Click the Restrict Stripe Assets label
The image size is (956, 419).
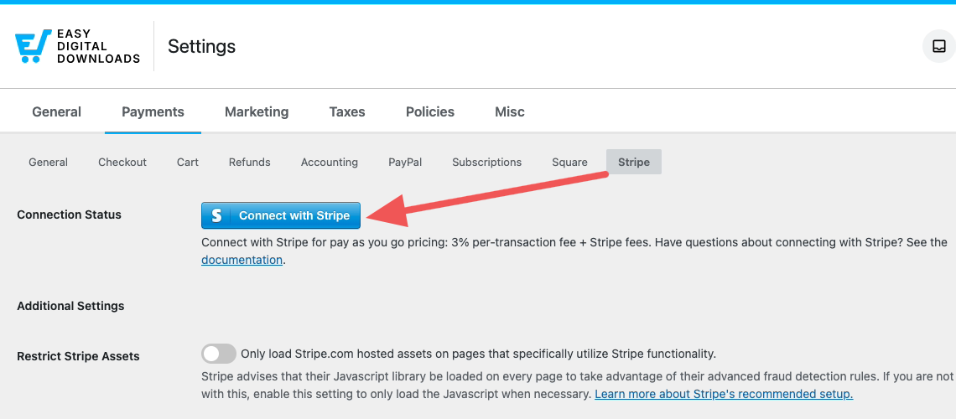pyautogui.click(x=78, y=356)
